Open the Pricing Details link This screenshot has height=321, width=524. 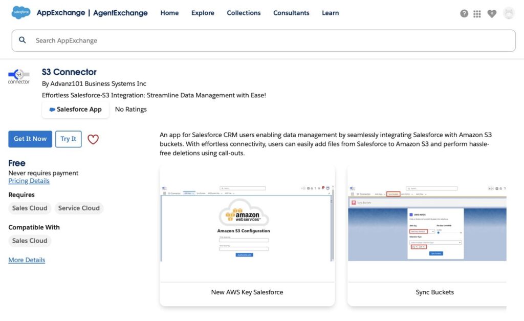pos(29,181)
